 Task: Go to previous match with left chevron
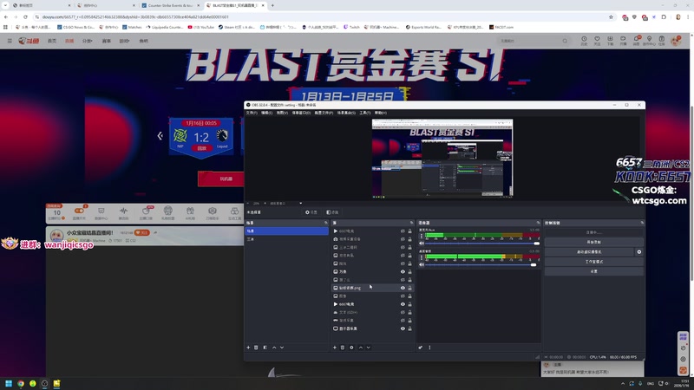(160, 136)
